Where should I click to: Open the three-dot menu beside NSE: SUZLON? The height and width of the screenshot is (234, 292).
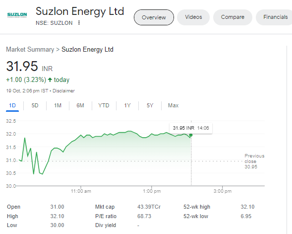coord(79,23)
